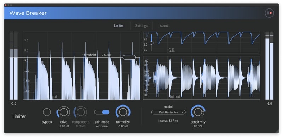
Task: Click the gain reduction graph
Action: click(201, 42)
